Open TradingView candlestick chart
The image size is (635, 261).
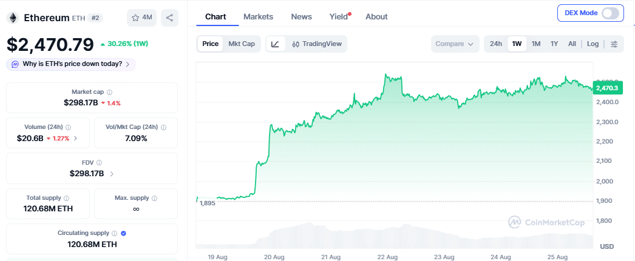pos(317,44)
